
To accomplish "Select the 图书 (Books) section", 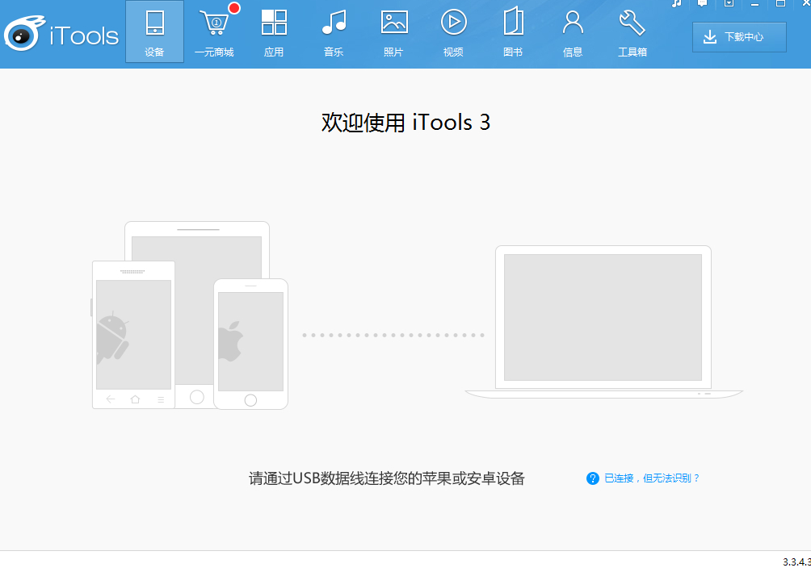I will 513,32.
